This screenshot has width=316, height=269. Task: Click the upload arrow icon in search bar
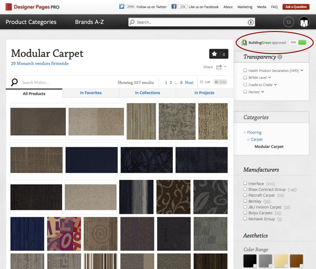(x=251, y=22)
